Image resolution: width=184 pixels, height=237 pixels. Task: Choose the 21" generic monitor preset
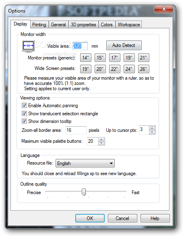[x=143, y=57]
